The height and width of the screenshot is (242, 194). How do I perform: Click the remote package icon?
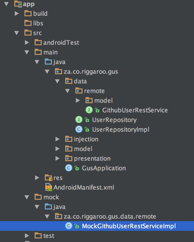(x=79, y=91)
